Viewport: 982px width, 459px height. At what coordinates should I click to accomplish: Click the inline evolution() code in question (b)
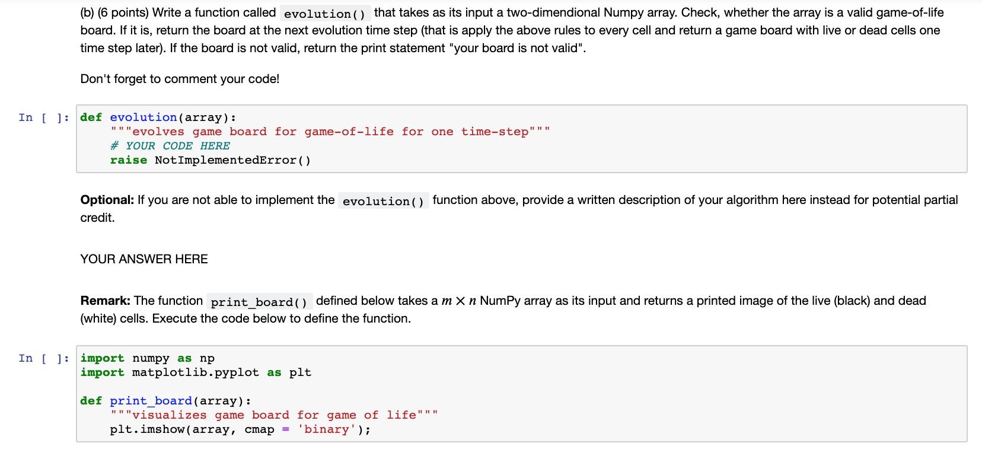(x=325, y=13)
